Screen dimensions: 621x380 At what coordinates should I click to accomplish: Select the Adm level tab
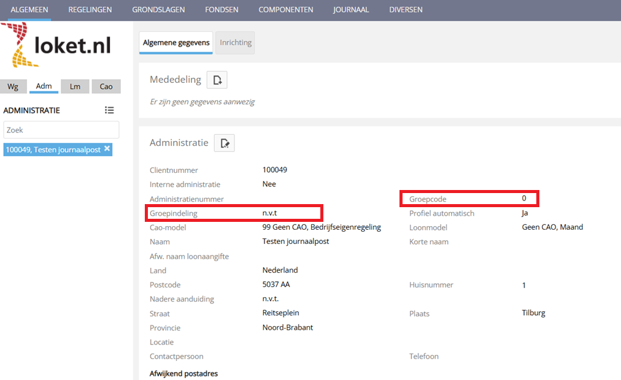44,86
